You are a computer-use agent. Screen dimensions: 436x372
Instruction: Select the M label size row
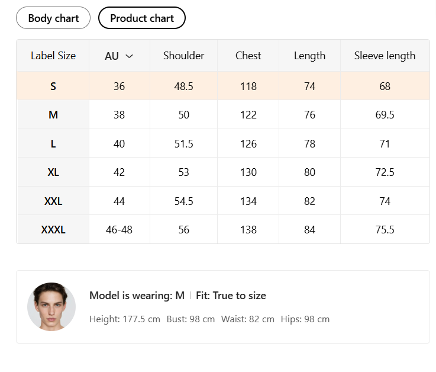53,115
